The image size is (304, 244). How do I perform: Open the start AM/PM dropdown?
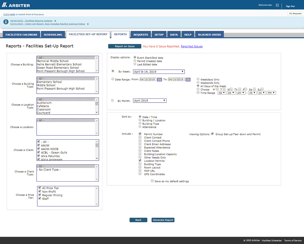(x=241, y=93)
